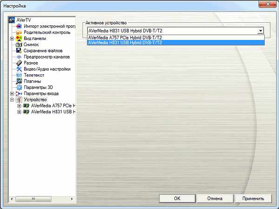279x209 pixels.
Task: Choose AVerMedia A757 PCIe Hybrid in list
Action: (x=176, y=38)
